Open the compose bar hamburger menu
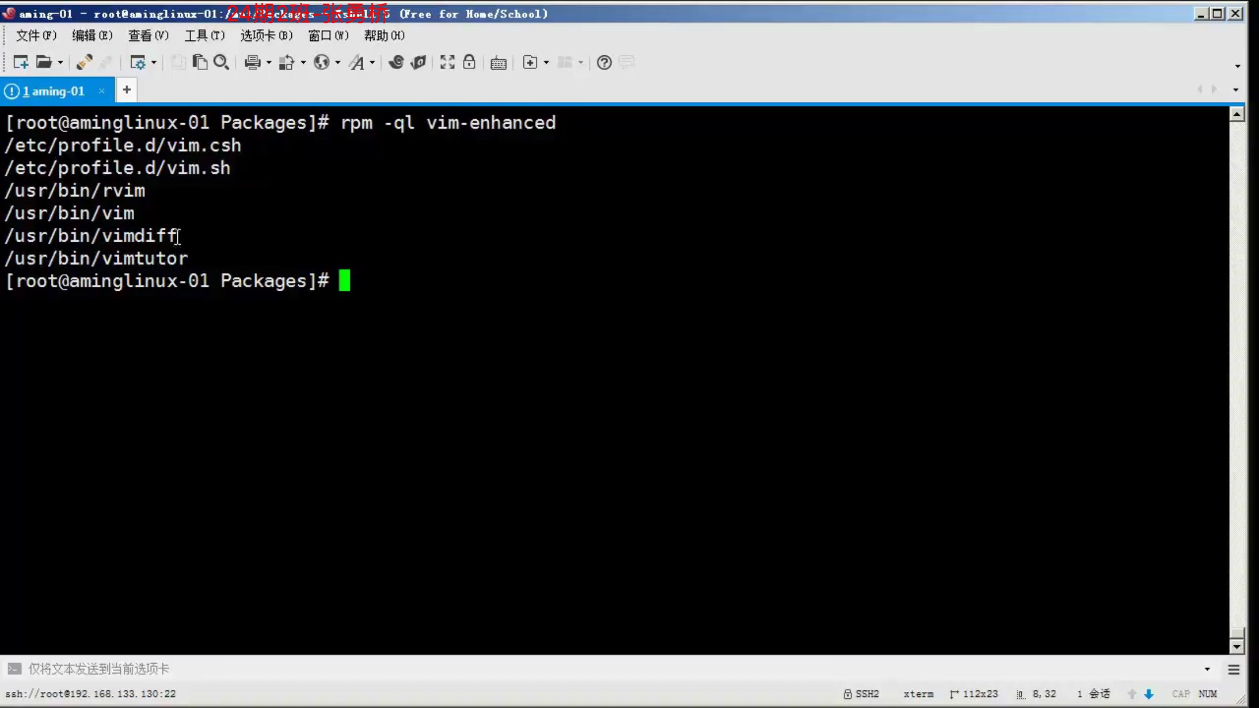This screenshot has height=708, width=1259. pos(1234,670)
